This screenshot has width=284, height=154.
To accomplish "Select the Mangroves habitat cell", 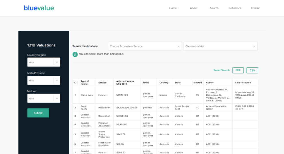I will (x=86, y=95).
